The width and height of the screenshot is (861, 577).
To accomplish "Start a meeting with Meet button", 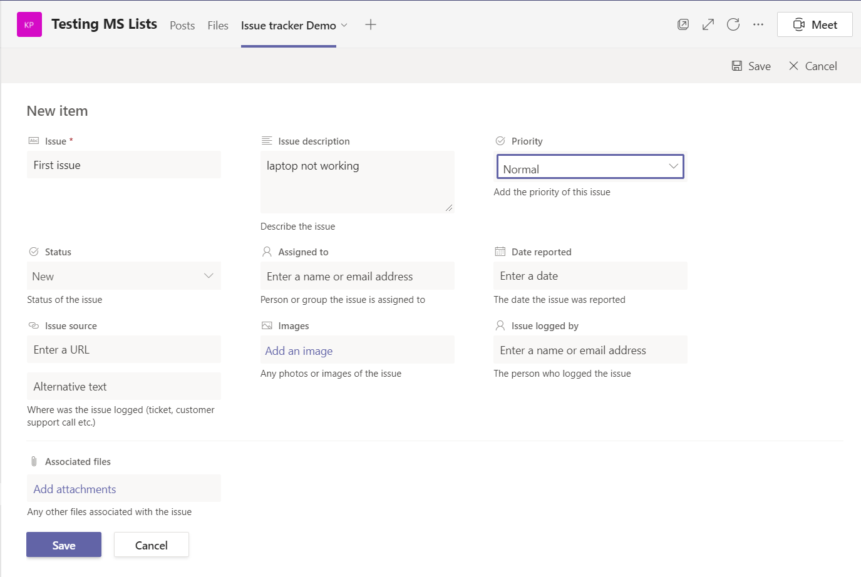I will coord(815,24).
